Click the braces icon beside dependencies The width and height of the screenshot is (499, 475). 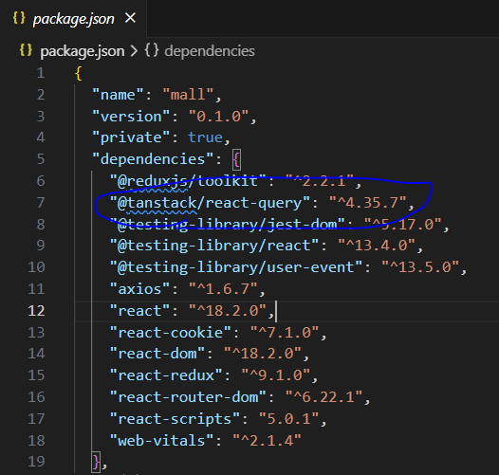point(152,50)
